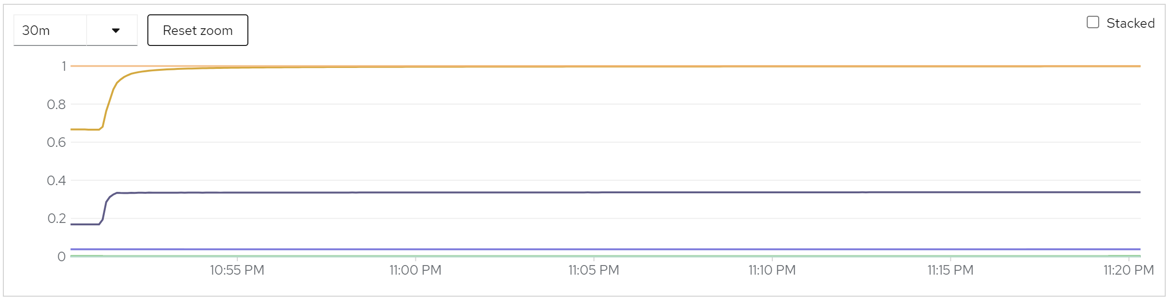Image resolution: width=1170 pixels, height=300 pixels.
Task: Click the 0.8 y-axis label
Action: pyautogui.click(x=56, y=104)
